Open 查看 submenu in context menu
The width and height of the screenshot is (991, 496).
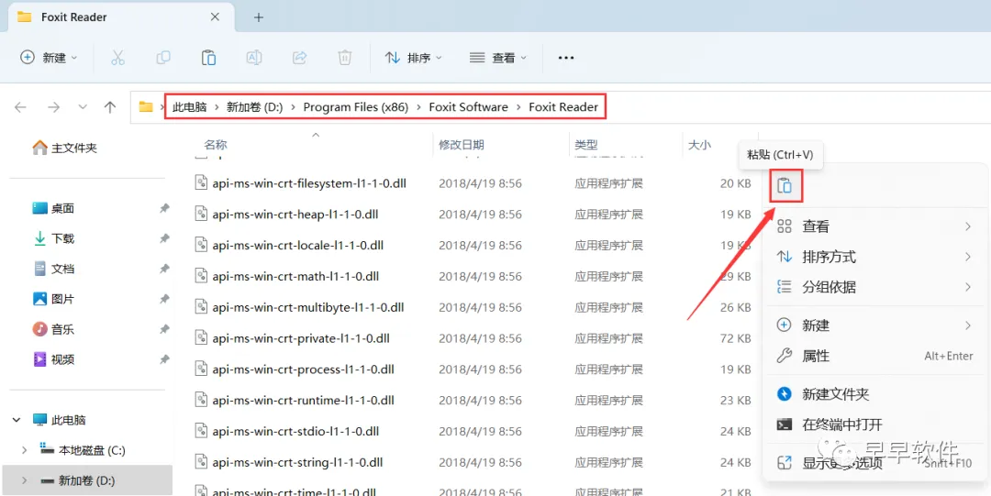(874, 226)
